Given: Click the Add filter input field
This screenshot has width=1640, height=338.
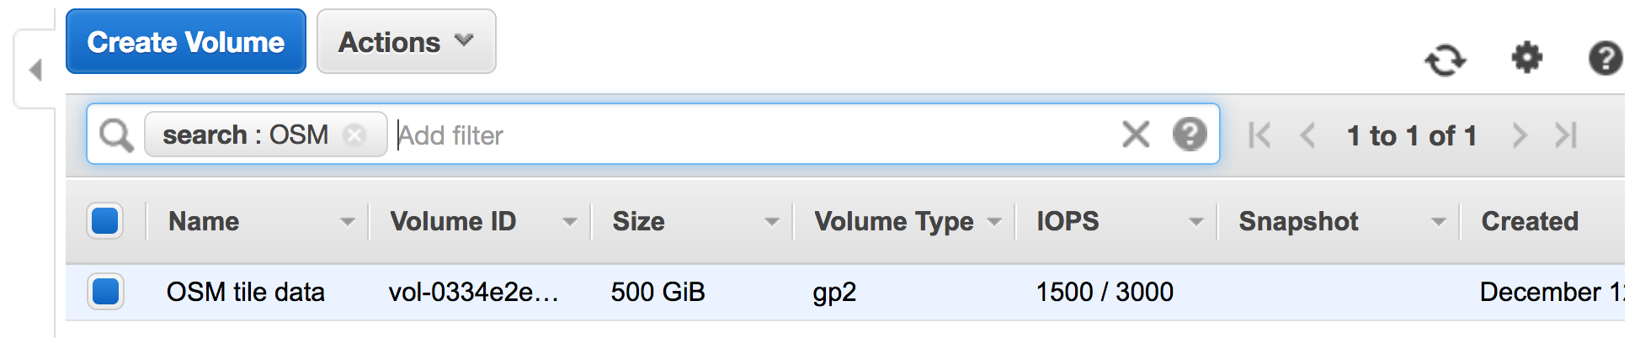Looking at the screenshot, I should point(753,135).
